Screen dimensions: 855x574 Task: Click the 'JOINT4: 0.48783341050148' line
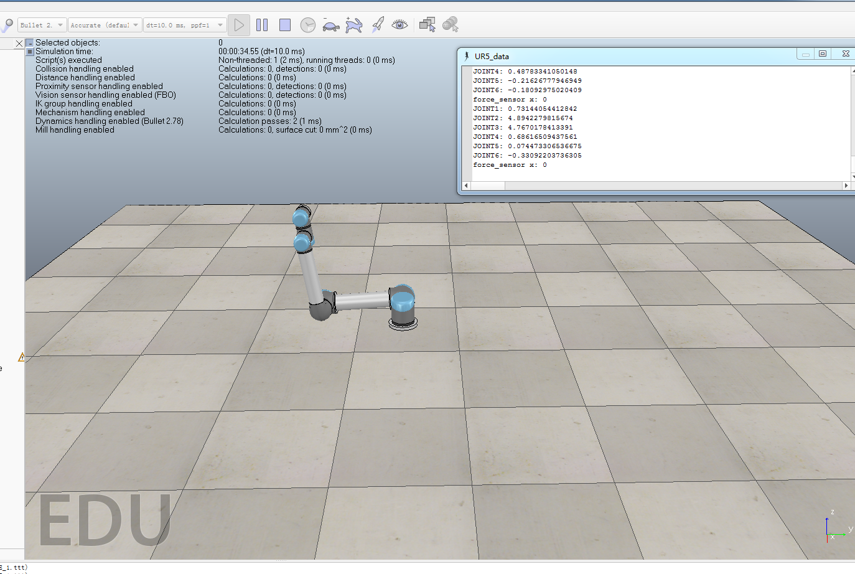pos(525,72)
